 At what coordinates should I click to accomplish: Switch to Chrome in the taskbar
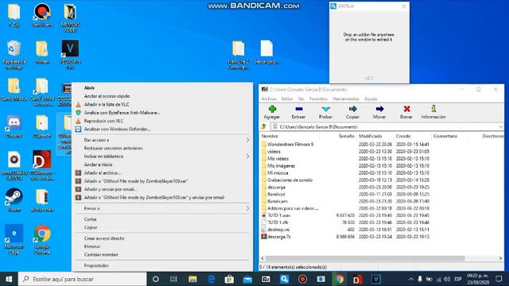(x=340, y=279)
